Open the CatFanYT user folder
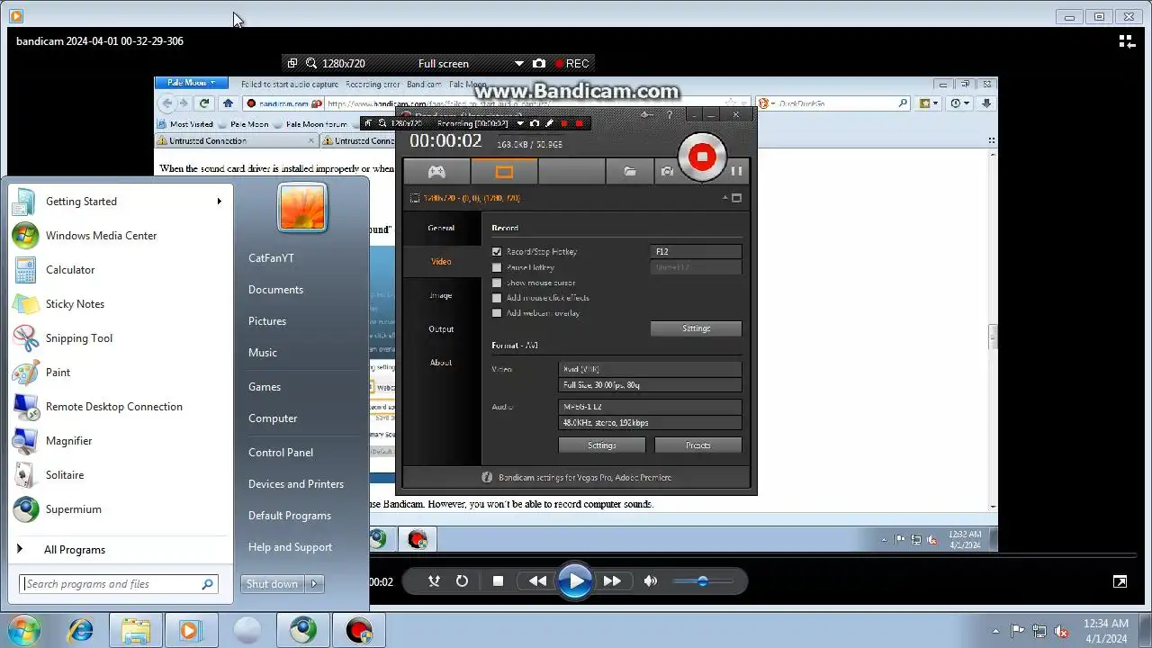The width and height of the screenshot is (1152, 648). (271, 258)
